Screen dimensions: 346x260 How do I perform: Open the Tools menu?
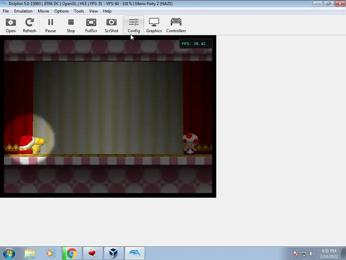[x=79, y=11]
